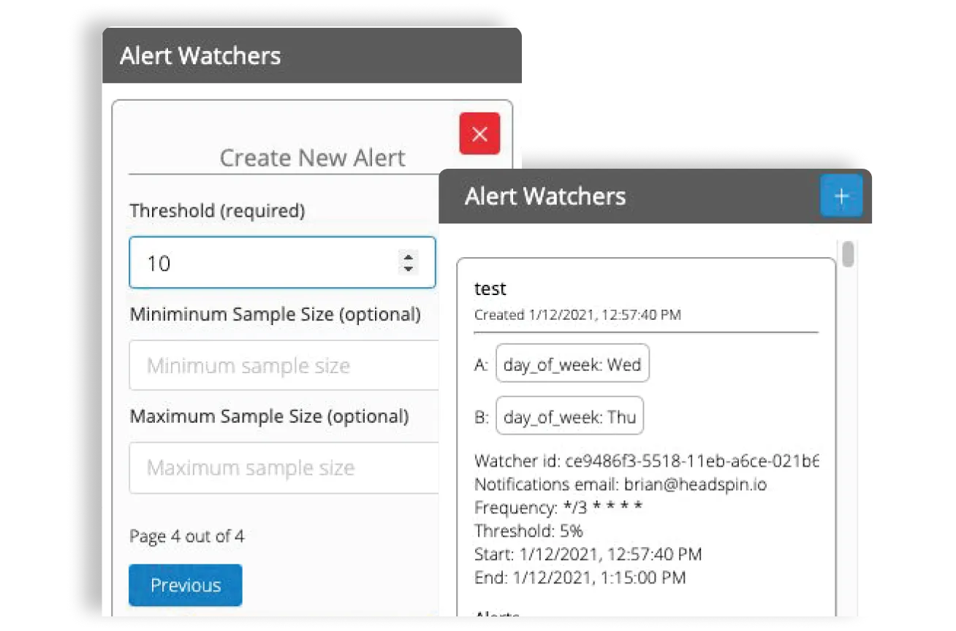956x631 pixels.
Task: Click the Threshold: 5% line
Action: click(x=528, y=530)
